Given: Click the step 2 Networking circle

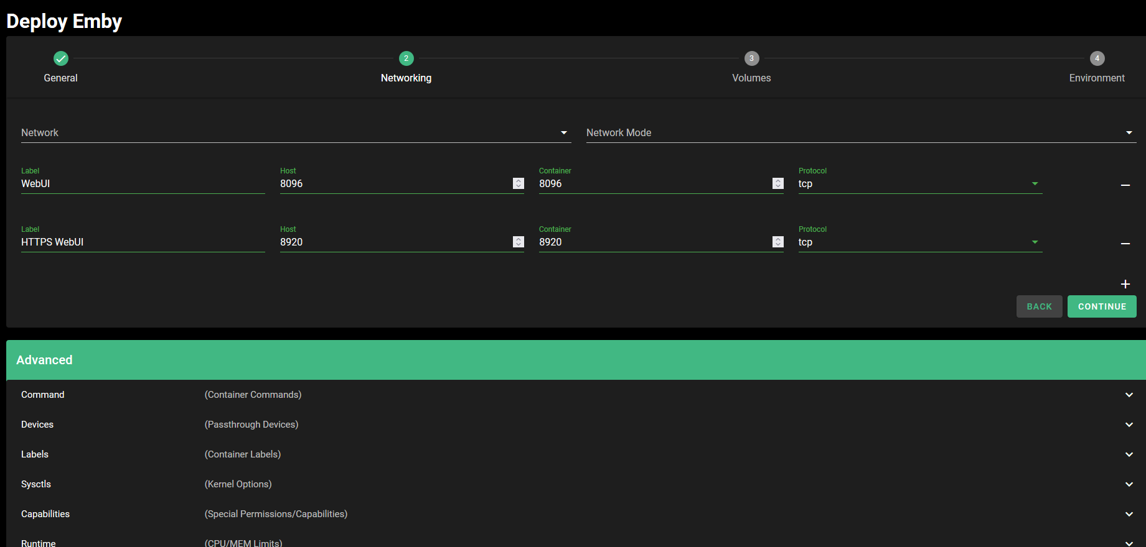Looking at the screenshot, I should click(406, 58).
